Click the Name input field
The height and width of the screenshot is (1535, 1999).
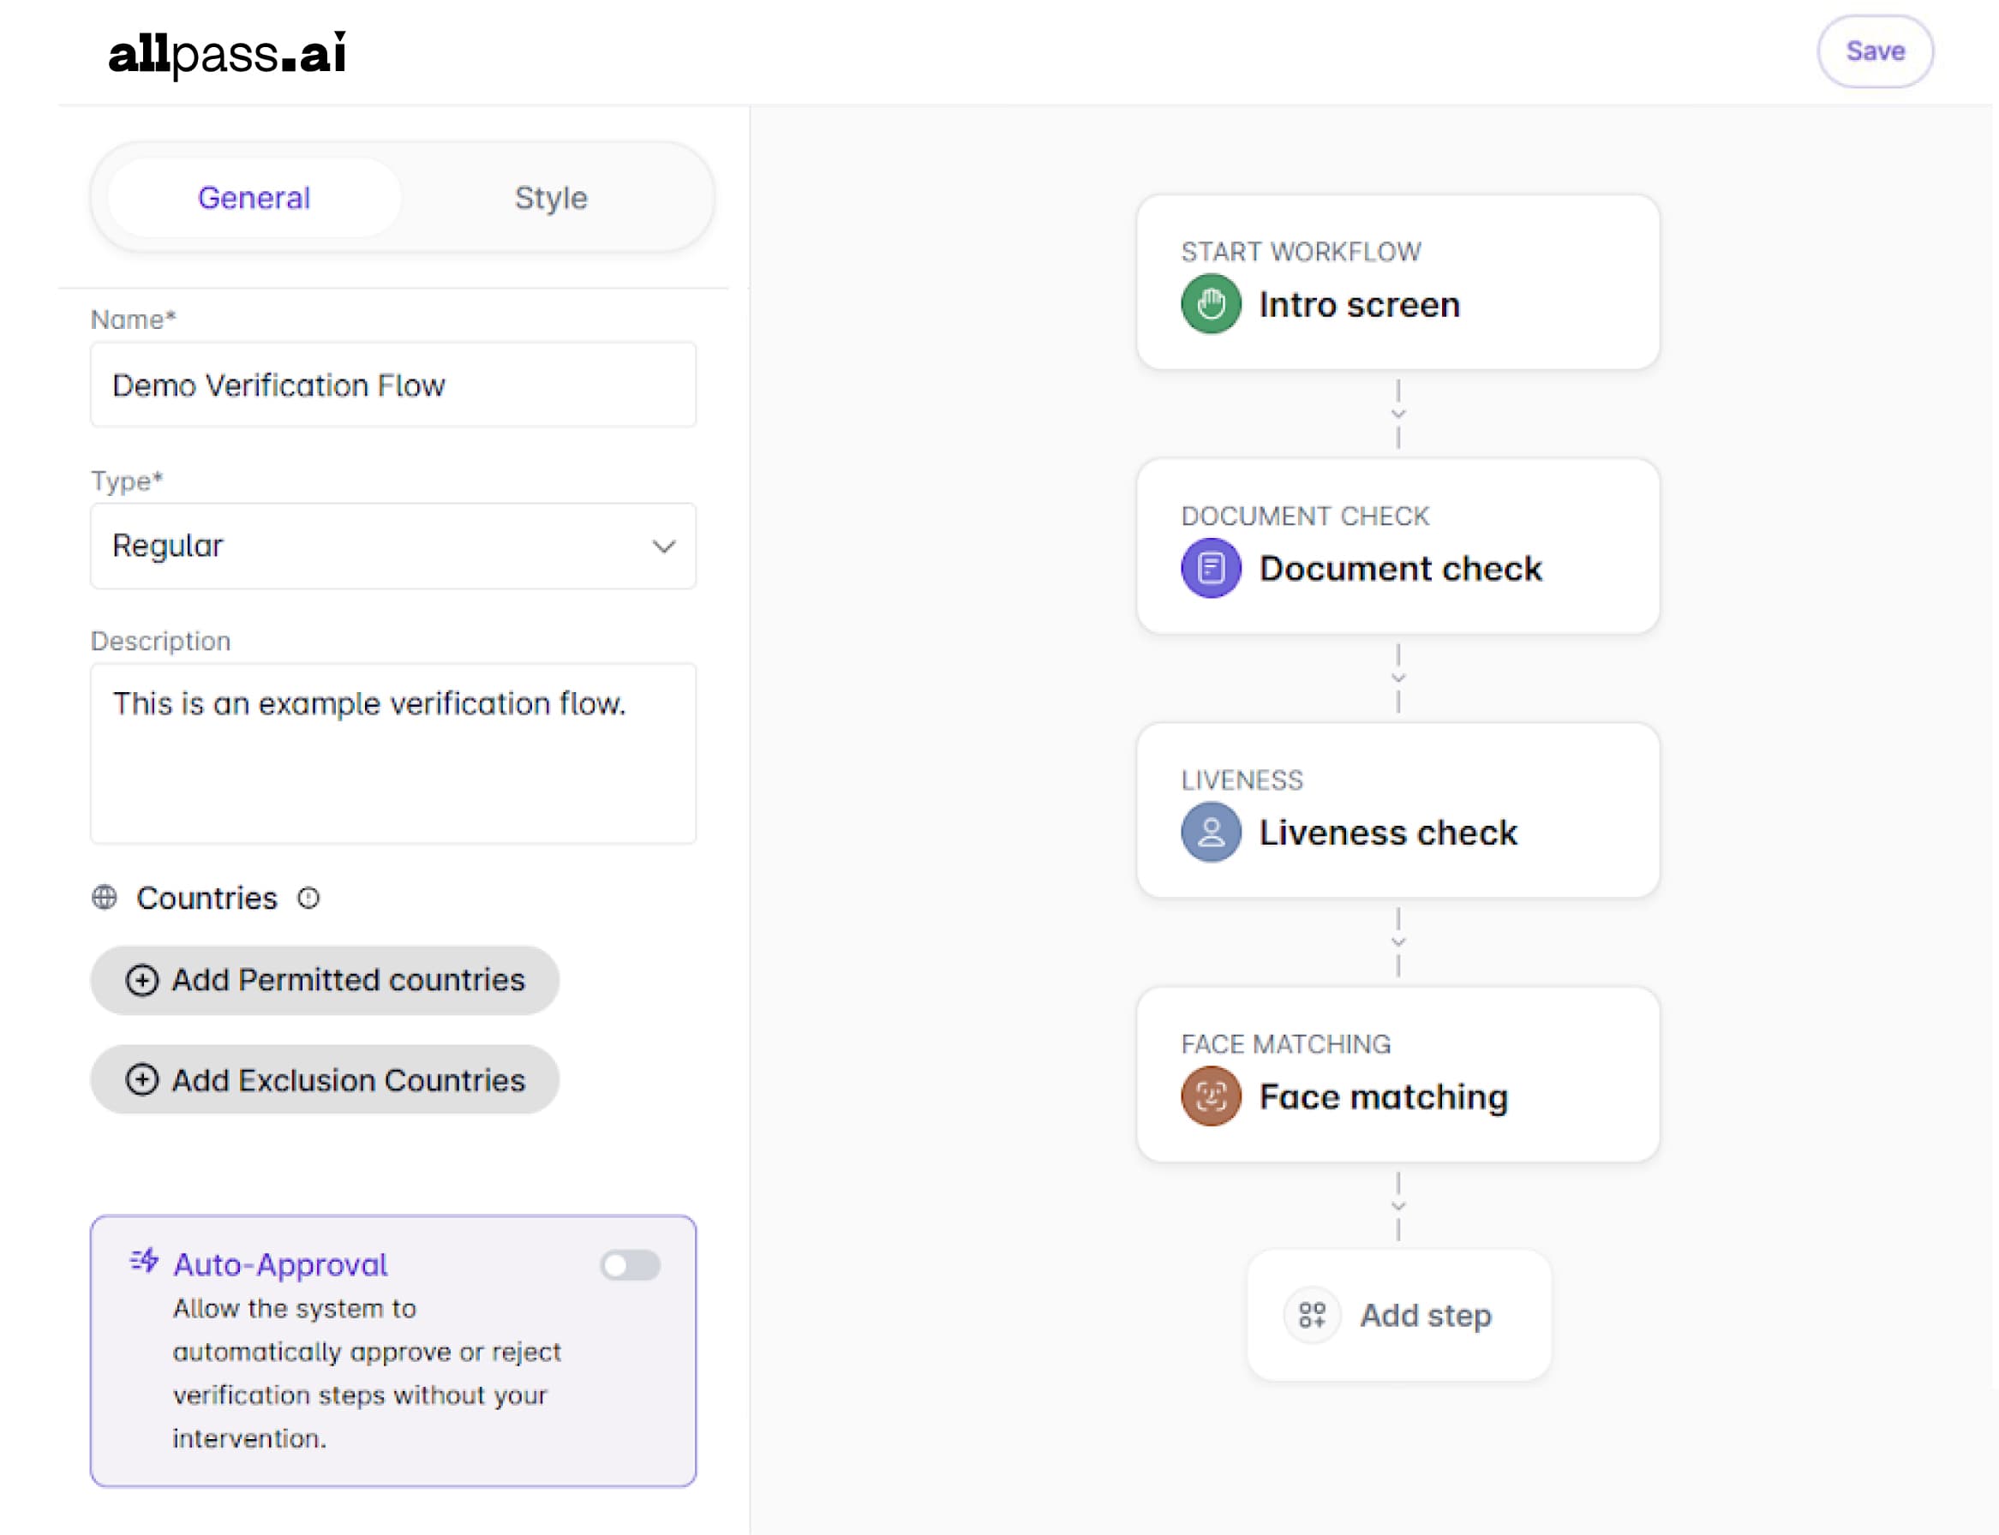click(x=392, y=385)
